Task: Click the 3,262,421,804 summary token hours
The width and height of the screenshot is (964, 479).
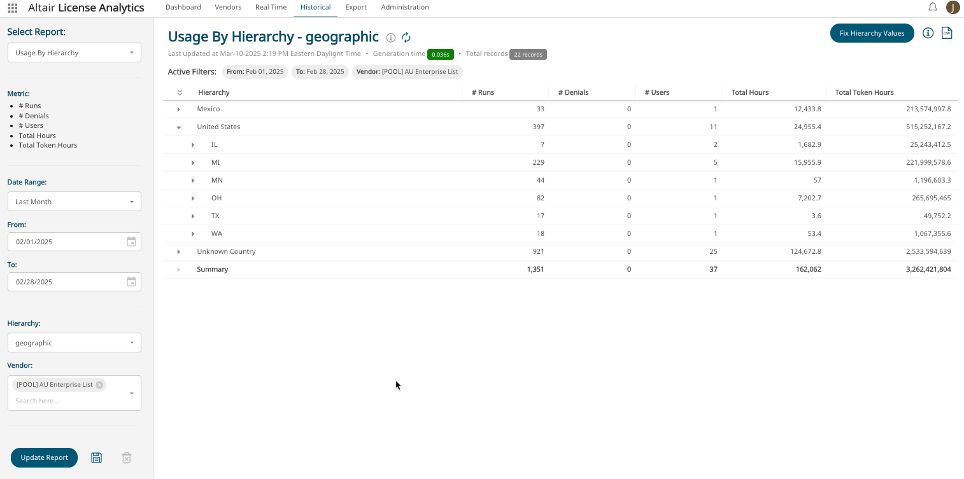Action: [x=928, y=270]
